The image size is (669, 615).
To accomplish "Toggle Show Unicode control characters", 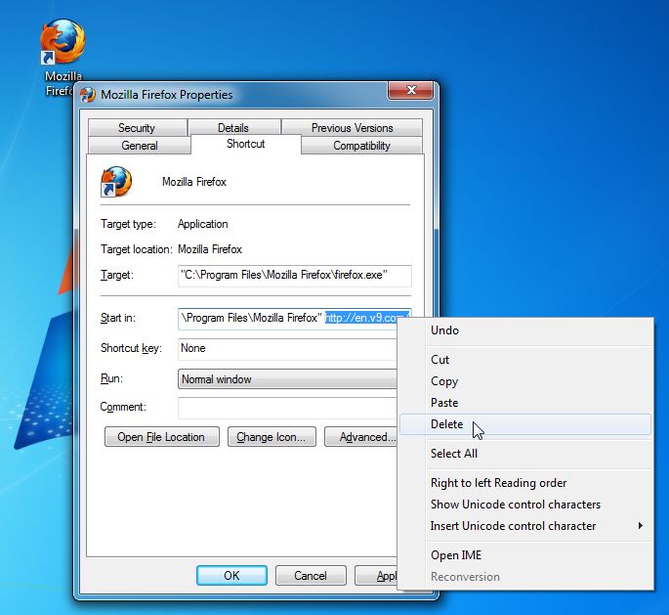I will pyautogui.click(x=525, y=505).
